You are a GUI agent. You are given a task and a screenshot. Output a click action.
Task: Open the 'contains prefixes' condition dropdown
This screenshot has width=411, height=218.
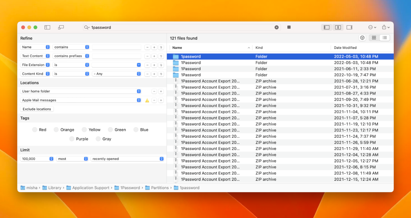pos(71,56)
